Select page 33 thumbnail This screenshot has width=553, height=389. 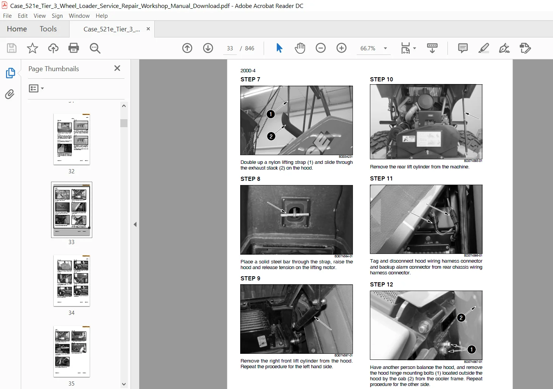pos(71,210)
